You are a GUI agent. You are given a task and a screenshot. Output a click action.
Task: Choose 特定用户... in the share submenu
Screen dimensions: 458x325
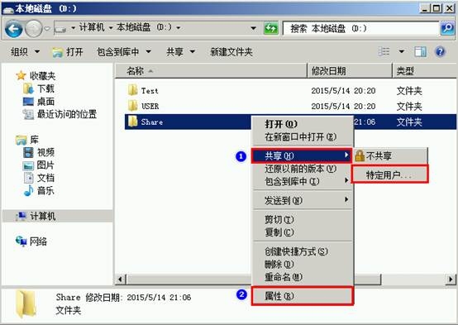point(390,174)
